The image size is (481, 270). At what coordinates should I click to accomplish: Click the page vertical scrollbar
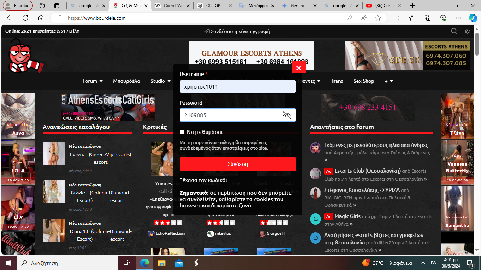[477, 141]
